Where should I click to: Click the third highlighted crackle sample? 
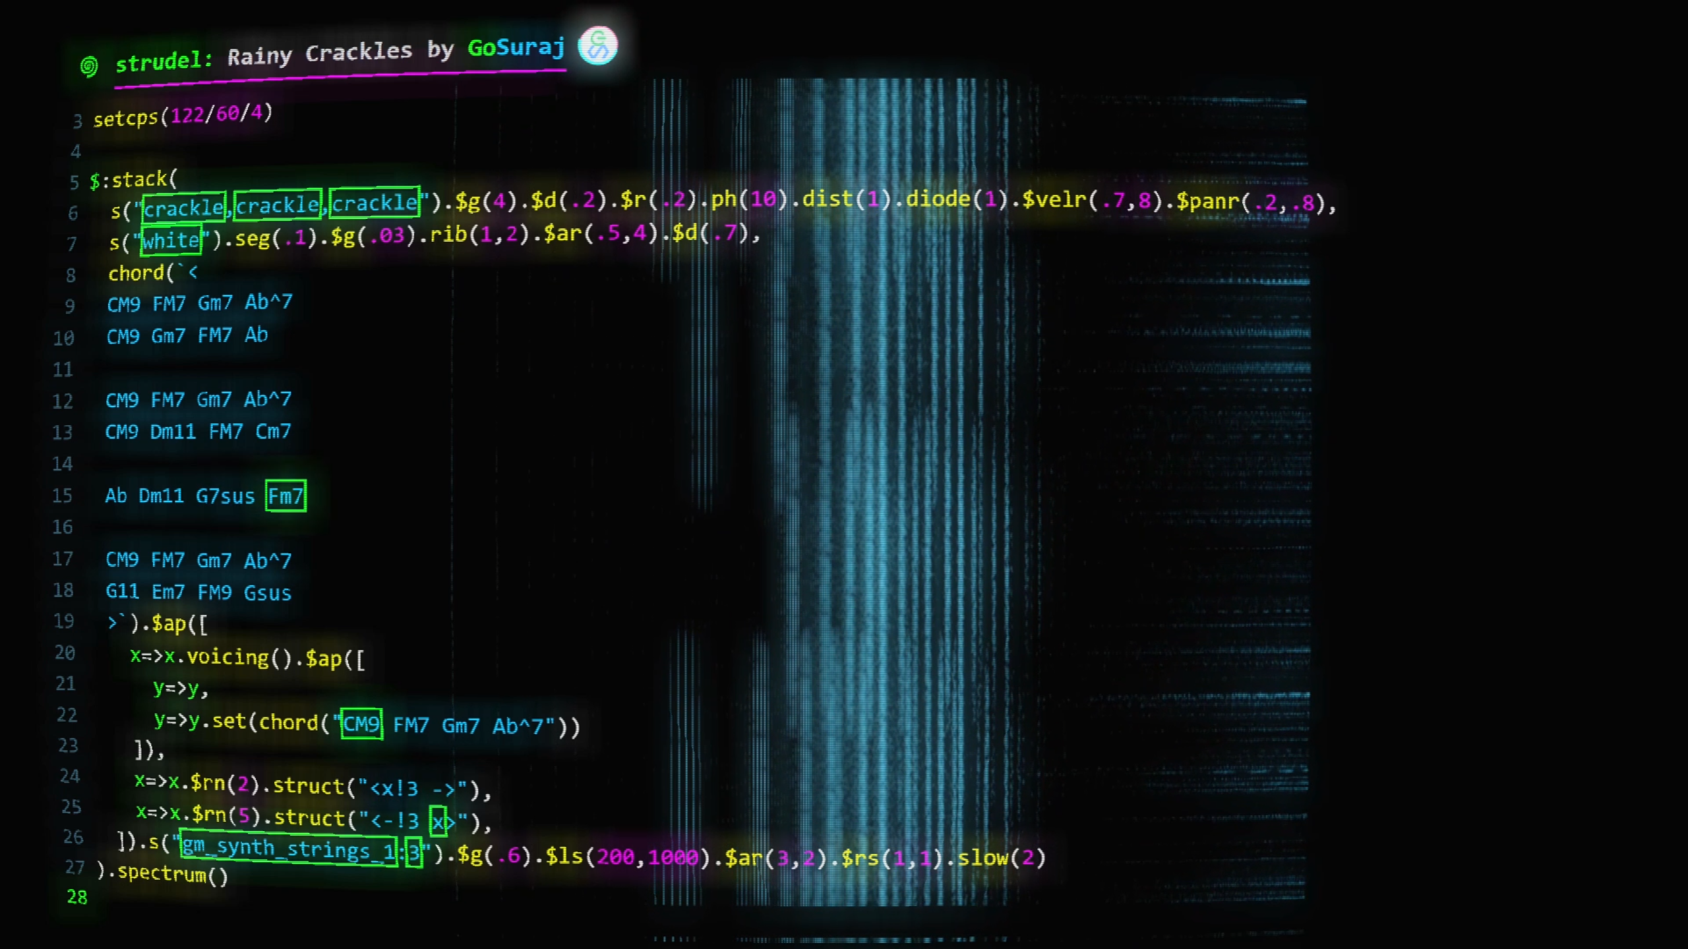point(374,203)
